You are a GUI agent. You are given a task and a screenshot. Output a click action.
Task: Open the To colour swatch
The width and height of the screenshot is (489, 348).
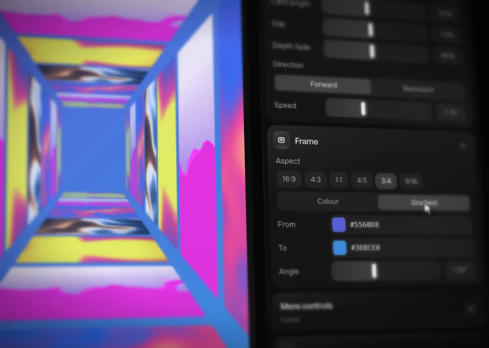point(340,248)
